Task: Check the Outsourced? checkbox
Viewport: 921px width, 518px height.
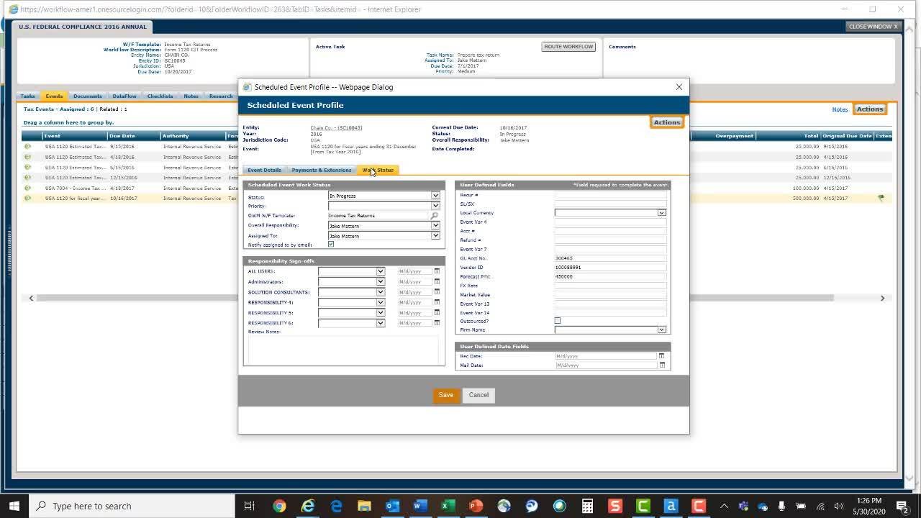Action: click(558, 321)
